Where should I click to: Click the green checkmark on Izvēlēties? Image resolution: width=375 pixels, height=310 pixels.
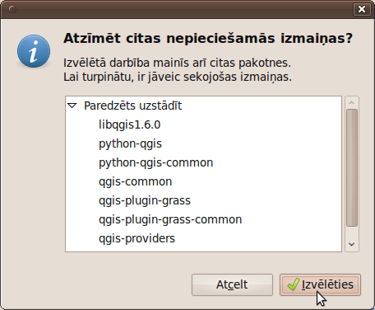coord(294,284)
